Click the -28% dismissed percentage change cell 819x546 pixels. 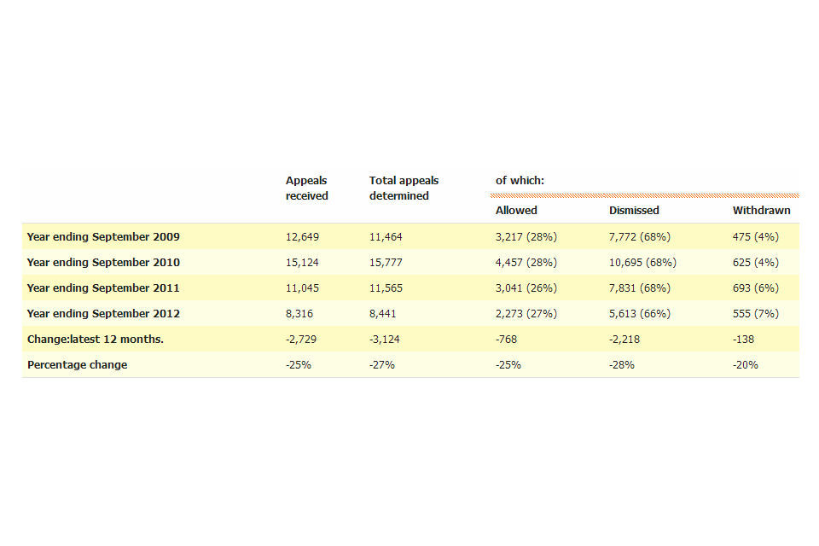pos(622,364)
